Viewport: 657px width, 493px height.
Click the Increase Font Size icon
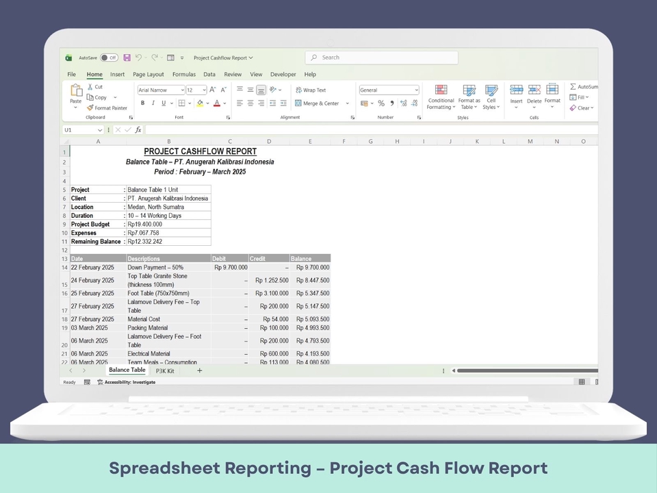pos(213,90)
